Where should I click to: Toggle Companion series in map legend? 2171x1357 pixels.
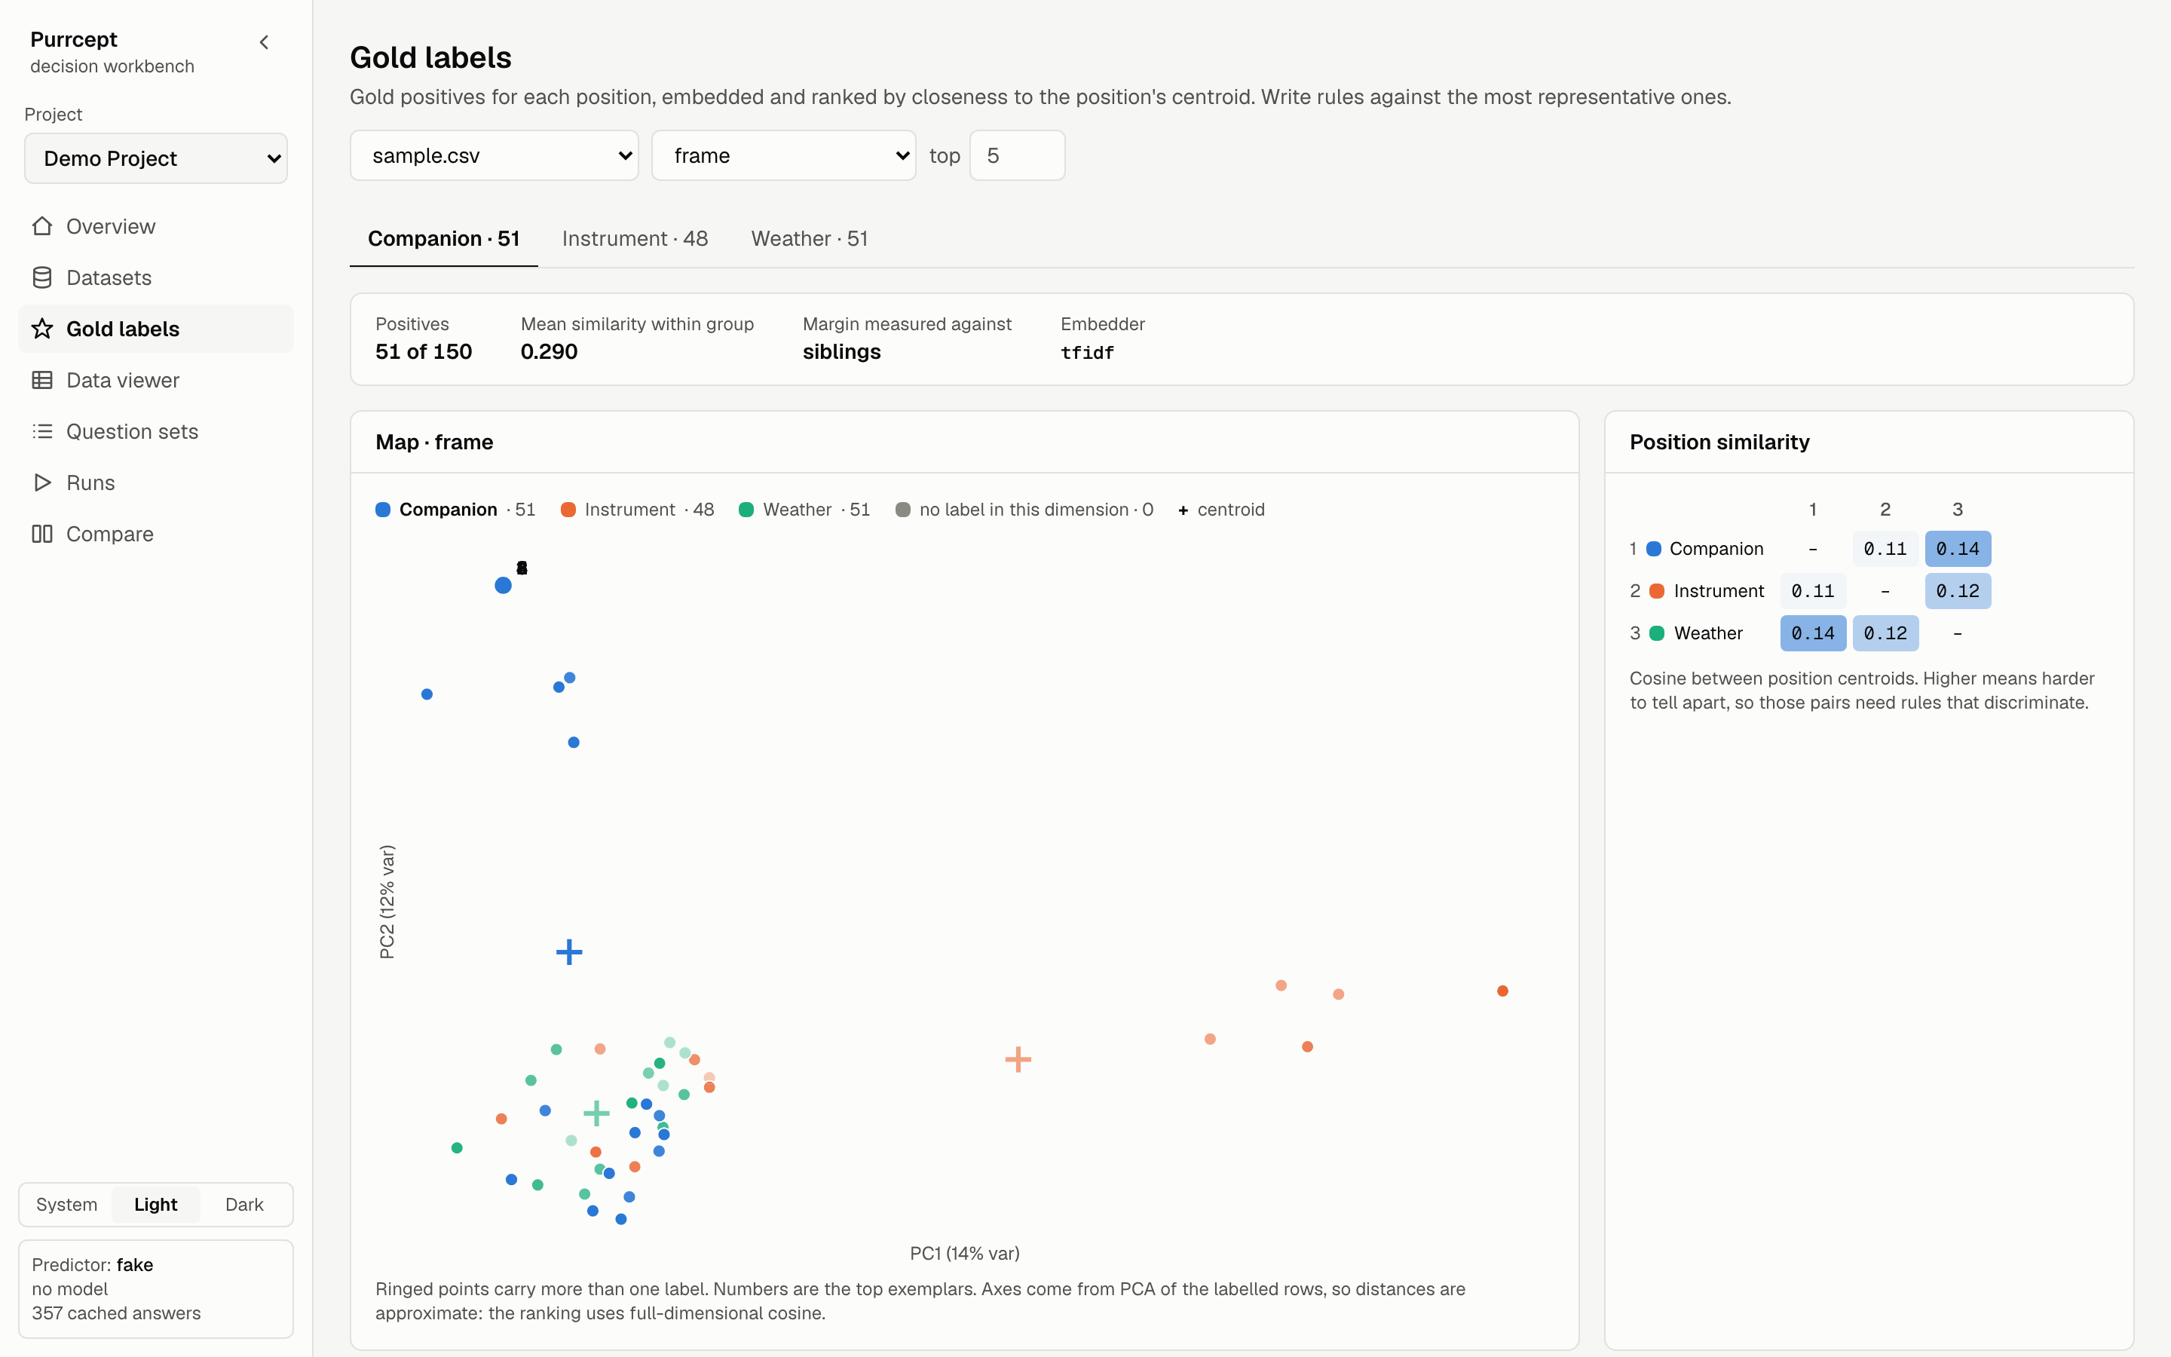click(455, 509)
